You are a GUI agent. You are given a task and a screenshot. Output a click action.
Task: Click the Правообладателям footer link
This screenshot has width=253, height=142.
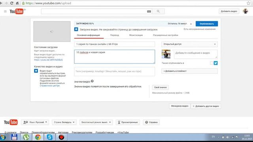point(43,133)
